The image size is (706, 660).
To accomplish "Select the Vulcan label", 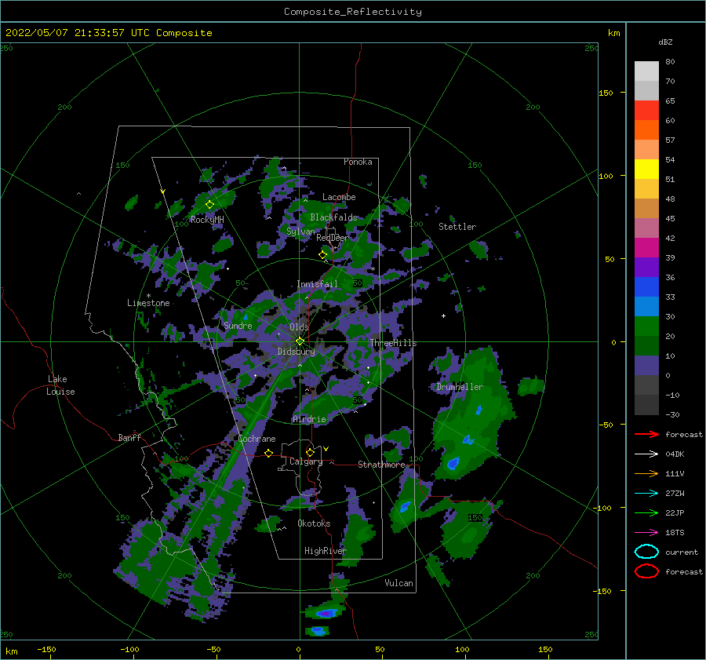I will coord(398,582).
